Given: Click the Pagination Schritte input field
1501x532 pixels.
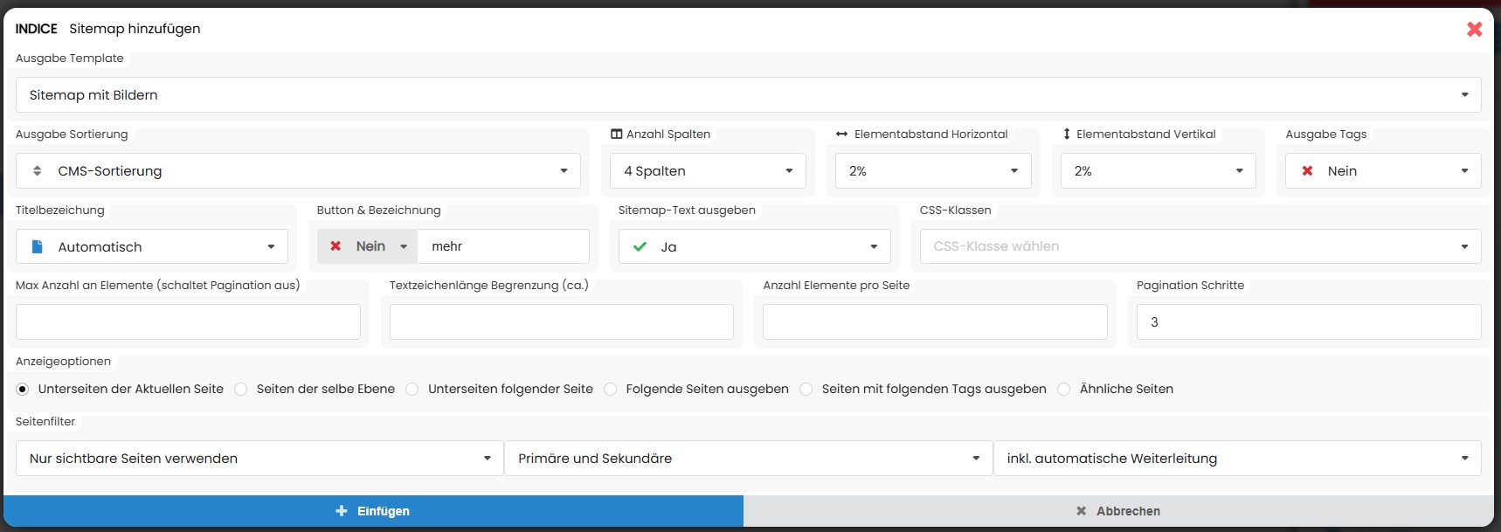Looking at the screenshot, I should coord(1308,322).
